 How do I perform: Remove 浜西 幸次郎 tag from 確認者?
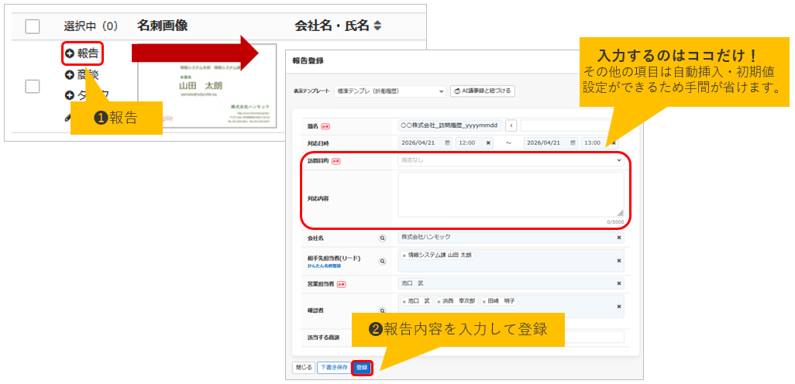439,302
